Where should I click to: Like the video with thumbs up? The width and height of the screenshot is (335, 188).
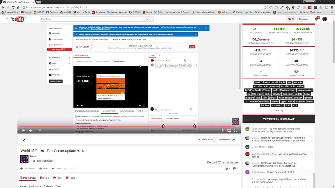click(226, 168)
